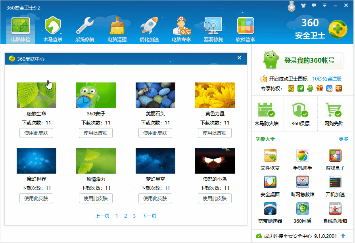The height and width of the screenshot is (243, 355).
Task: Open the 系统修复 wrench tool
Action: (85, 30)
